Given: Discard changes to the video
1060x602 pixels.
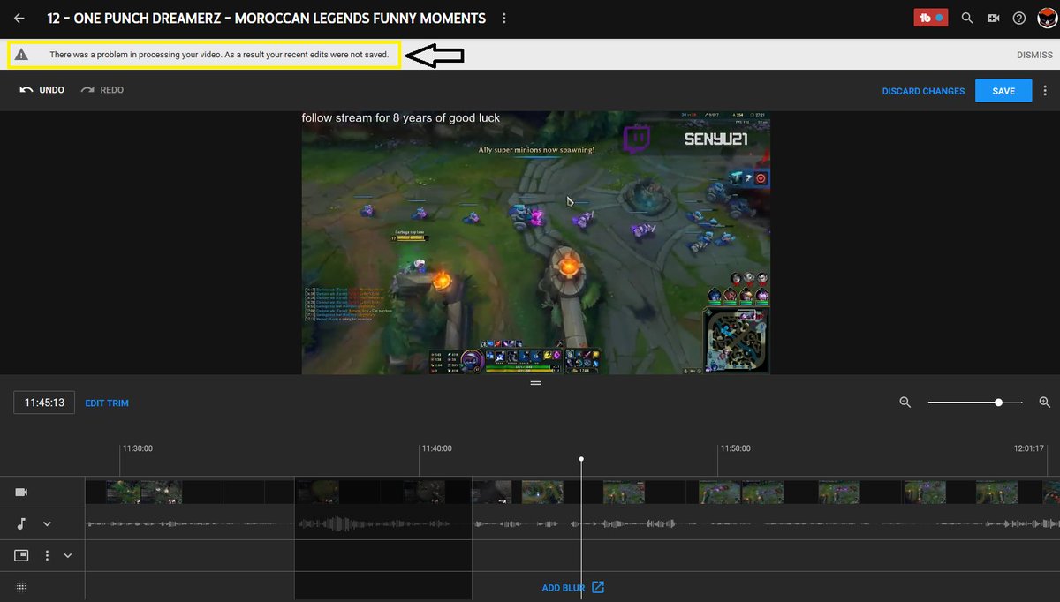Looking at the screenshot, I should coord(923,91).
